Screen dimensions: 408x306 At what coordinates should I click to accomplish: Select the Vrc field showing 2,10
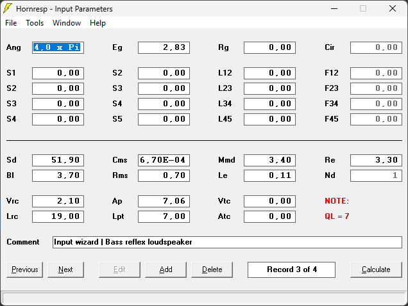pyautogui.click(x=58, y=201)
